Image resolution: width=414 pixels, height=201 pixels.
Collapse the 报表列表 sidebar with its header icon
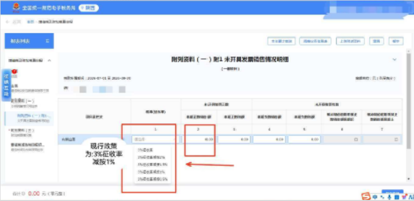pyautogui.click(x=48, y=41)
